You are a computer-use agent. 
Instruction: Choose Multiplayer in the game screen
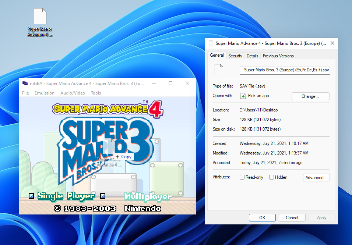148,197
